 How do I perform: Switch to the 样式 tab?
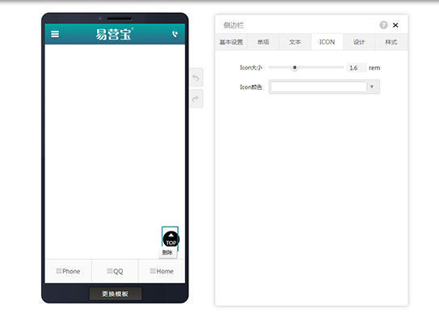point(391,42)
